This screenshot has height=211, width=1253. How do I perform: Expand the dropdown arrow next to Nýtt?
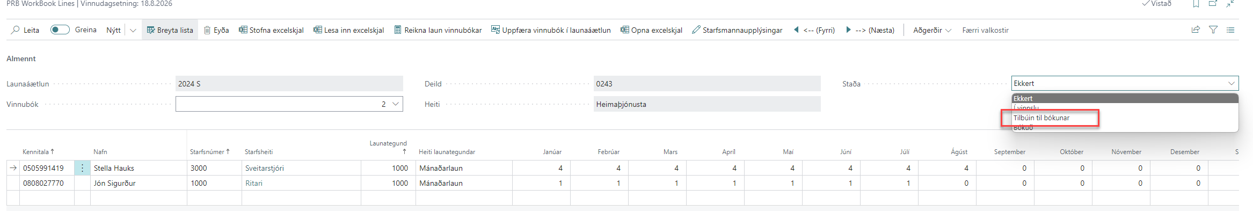point(133,30)
